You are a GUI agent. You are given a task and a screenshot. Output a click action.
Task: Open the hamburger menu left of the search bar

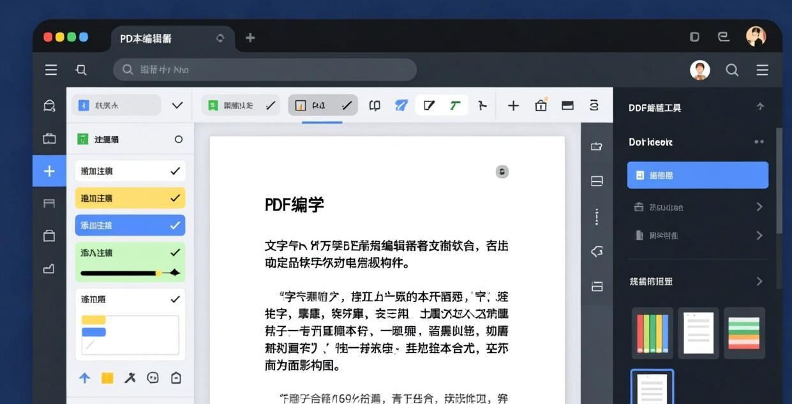pyautogui.click(x=51, y=70)
